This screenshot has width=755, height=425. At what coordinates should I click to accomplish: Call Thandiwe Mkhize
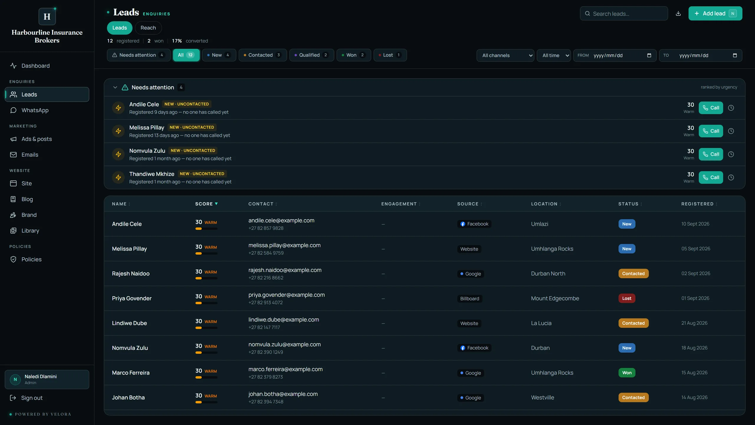tap(711, 177)
